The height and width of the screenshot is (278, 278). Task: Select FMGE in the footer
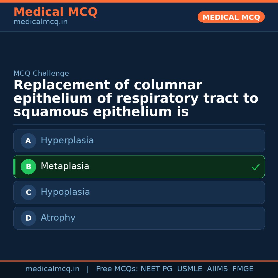243,269
